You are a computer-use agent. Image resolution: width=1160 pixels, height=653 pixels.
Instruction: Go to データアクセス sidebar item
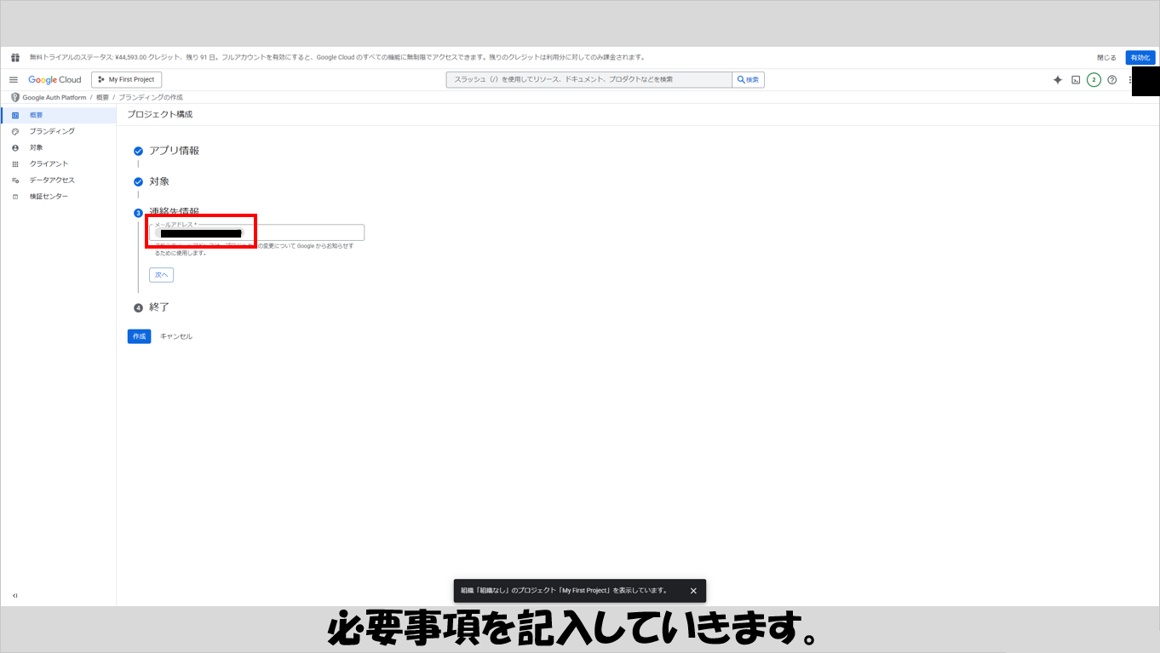52,180
